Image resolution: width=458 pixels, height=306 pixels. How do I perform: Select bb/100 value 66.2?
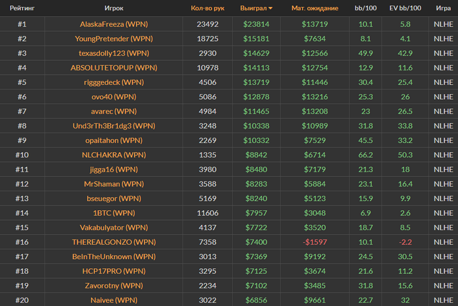click(x=365, y=155)
